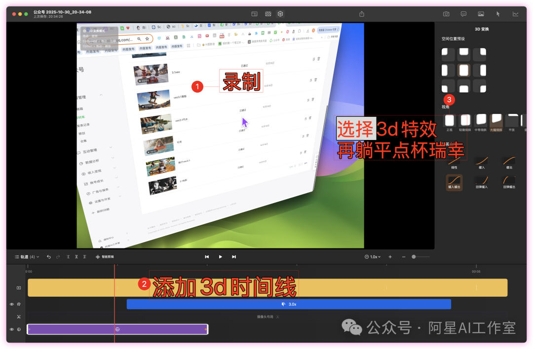Select the 中等倾斜 medium tilt view
Viewport: 533px width, 349px height.
coord(481,123)
